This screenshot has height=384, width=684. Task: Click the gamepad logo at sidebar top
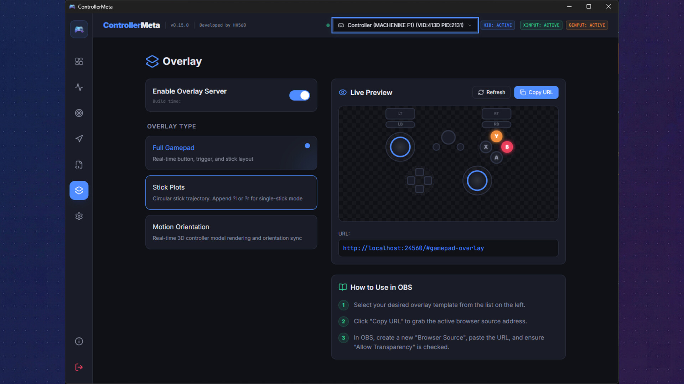pyautogui.click(x=79, y=29)
